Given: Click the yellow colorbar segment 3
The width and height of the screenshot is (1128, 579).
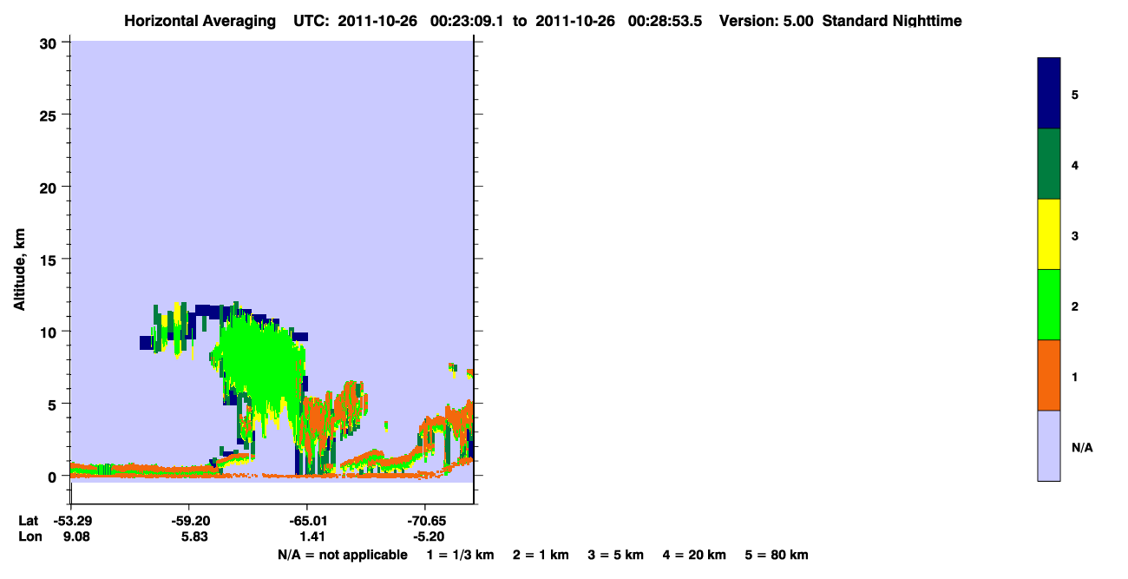Looking at the screenshot, I should 1049,234.
